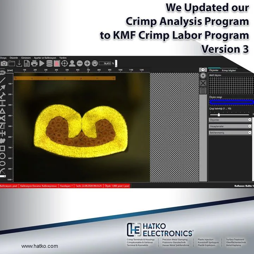Select the crosshair target icon
Viewport: 254px width, 254px height.
coord(65,64)
